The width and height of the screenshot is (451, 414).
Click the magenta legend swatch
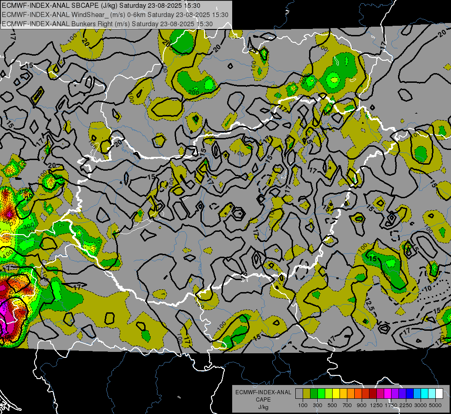388,393
